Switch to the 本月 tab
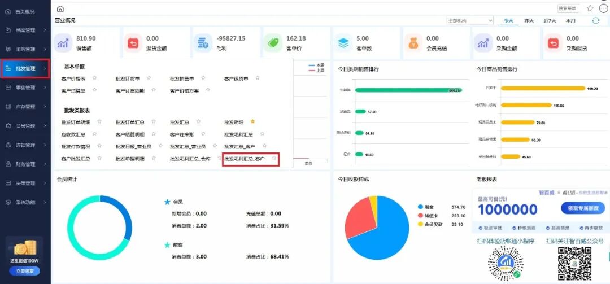 570,21
